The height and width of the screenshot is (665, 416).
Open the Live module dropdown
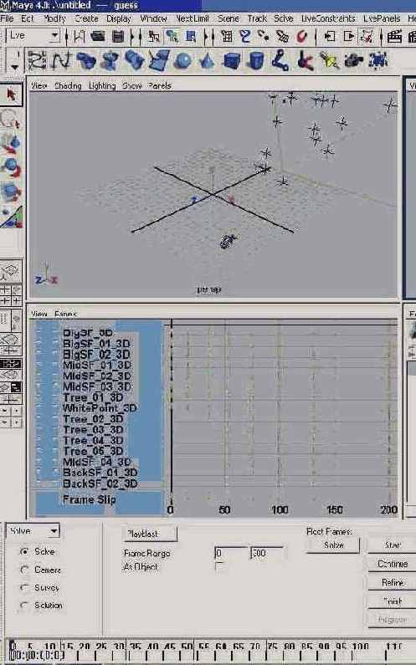coord(33,36)
